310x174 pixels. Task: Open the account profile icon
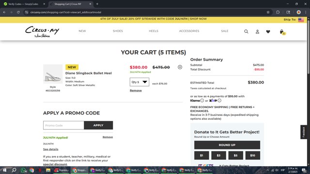(x=257, y=31)
